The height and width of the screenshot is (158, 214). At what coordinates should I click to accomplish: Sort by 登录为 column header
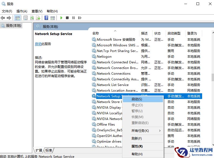pos(194,33)
